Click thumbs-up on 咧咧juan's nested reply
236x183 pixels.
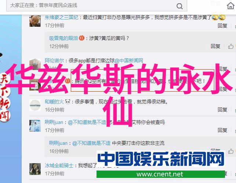(x=231, y=151)
